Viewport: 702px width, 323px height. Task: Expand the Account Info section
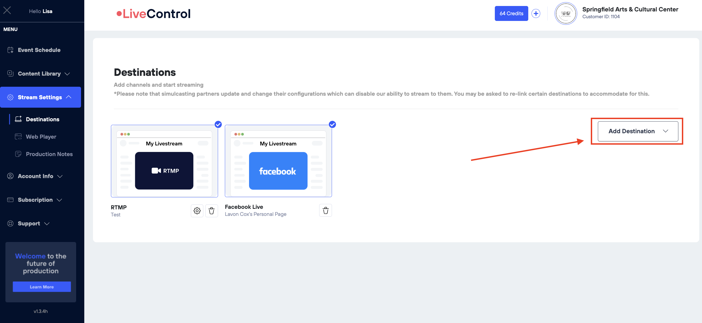tap(36, 176)
